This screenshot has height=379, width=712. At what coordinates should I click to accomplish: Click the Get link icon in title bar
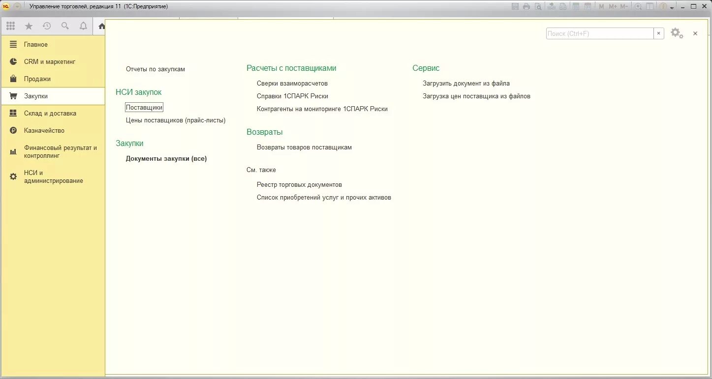pos(551,6)
